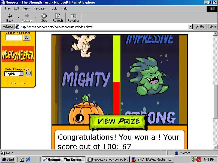Click the address bar URL field
Viewport: 218px width, 163px height.
(104, 27)
